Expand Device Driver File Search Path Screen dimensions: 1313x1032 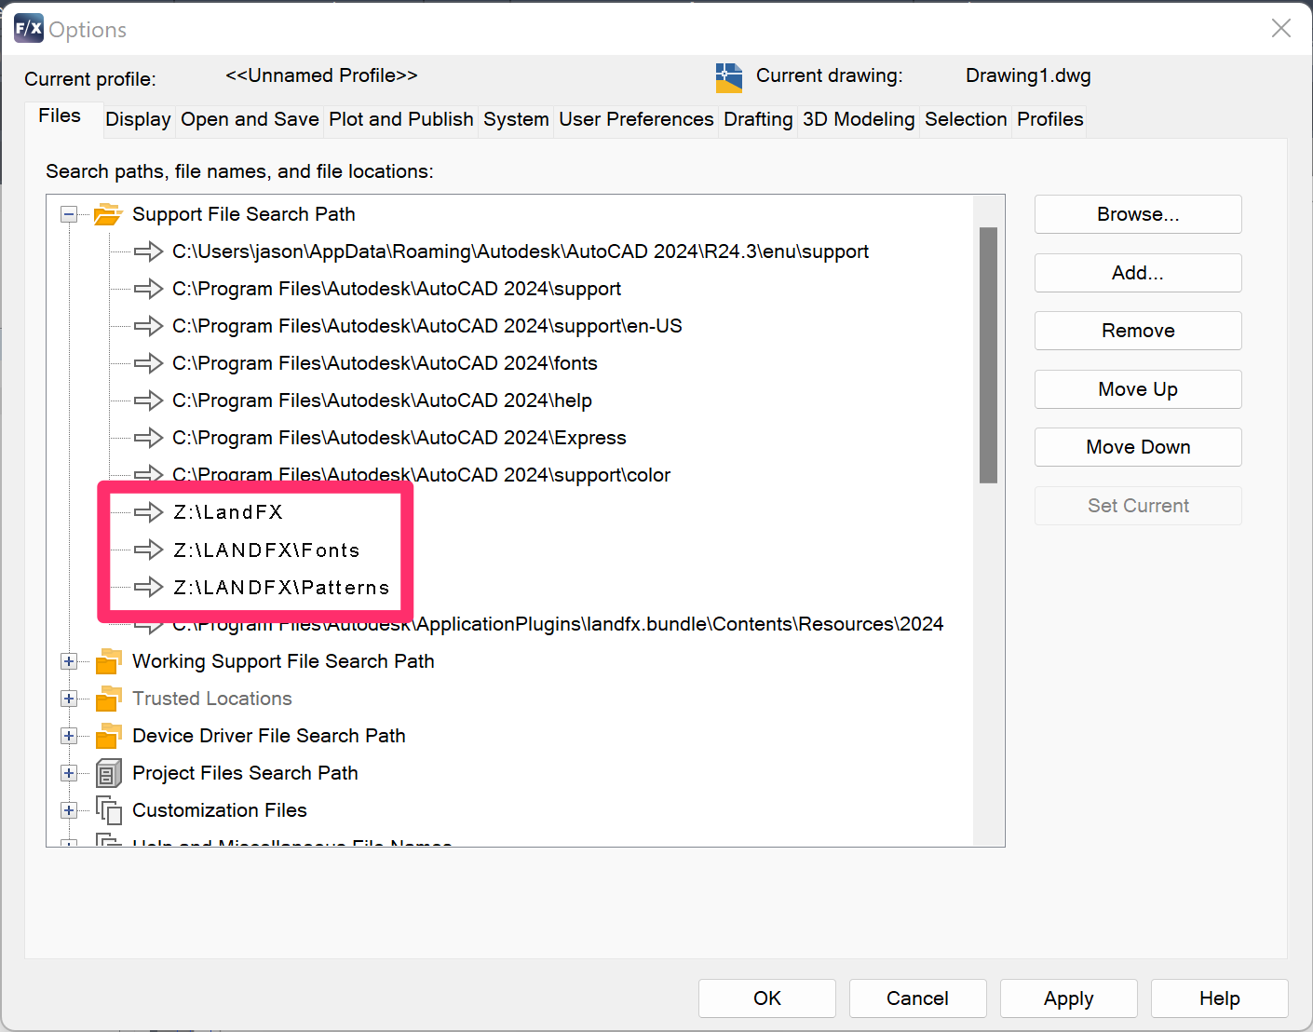click(x=69, y=736)
